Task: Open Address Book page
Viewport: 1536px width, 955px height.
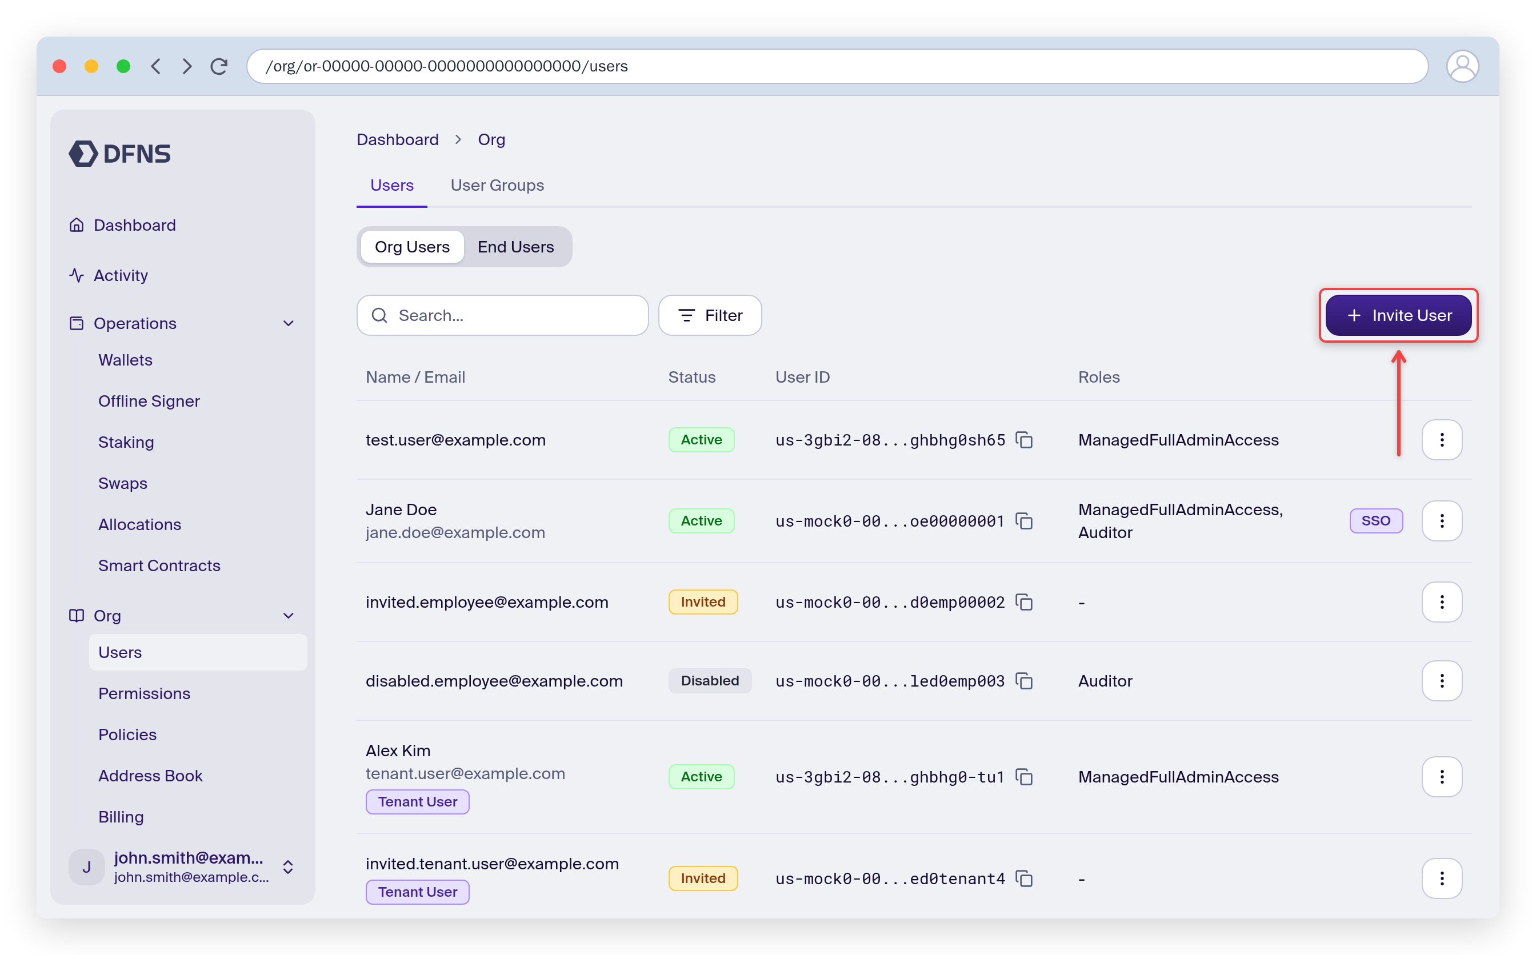Action: [150, 776]
